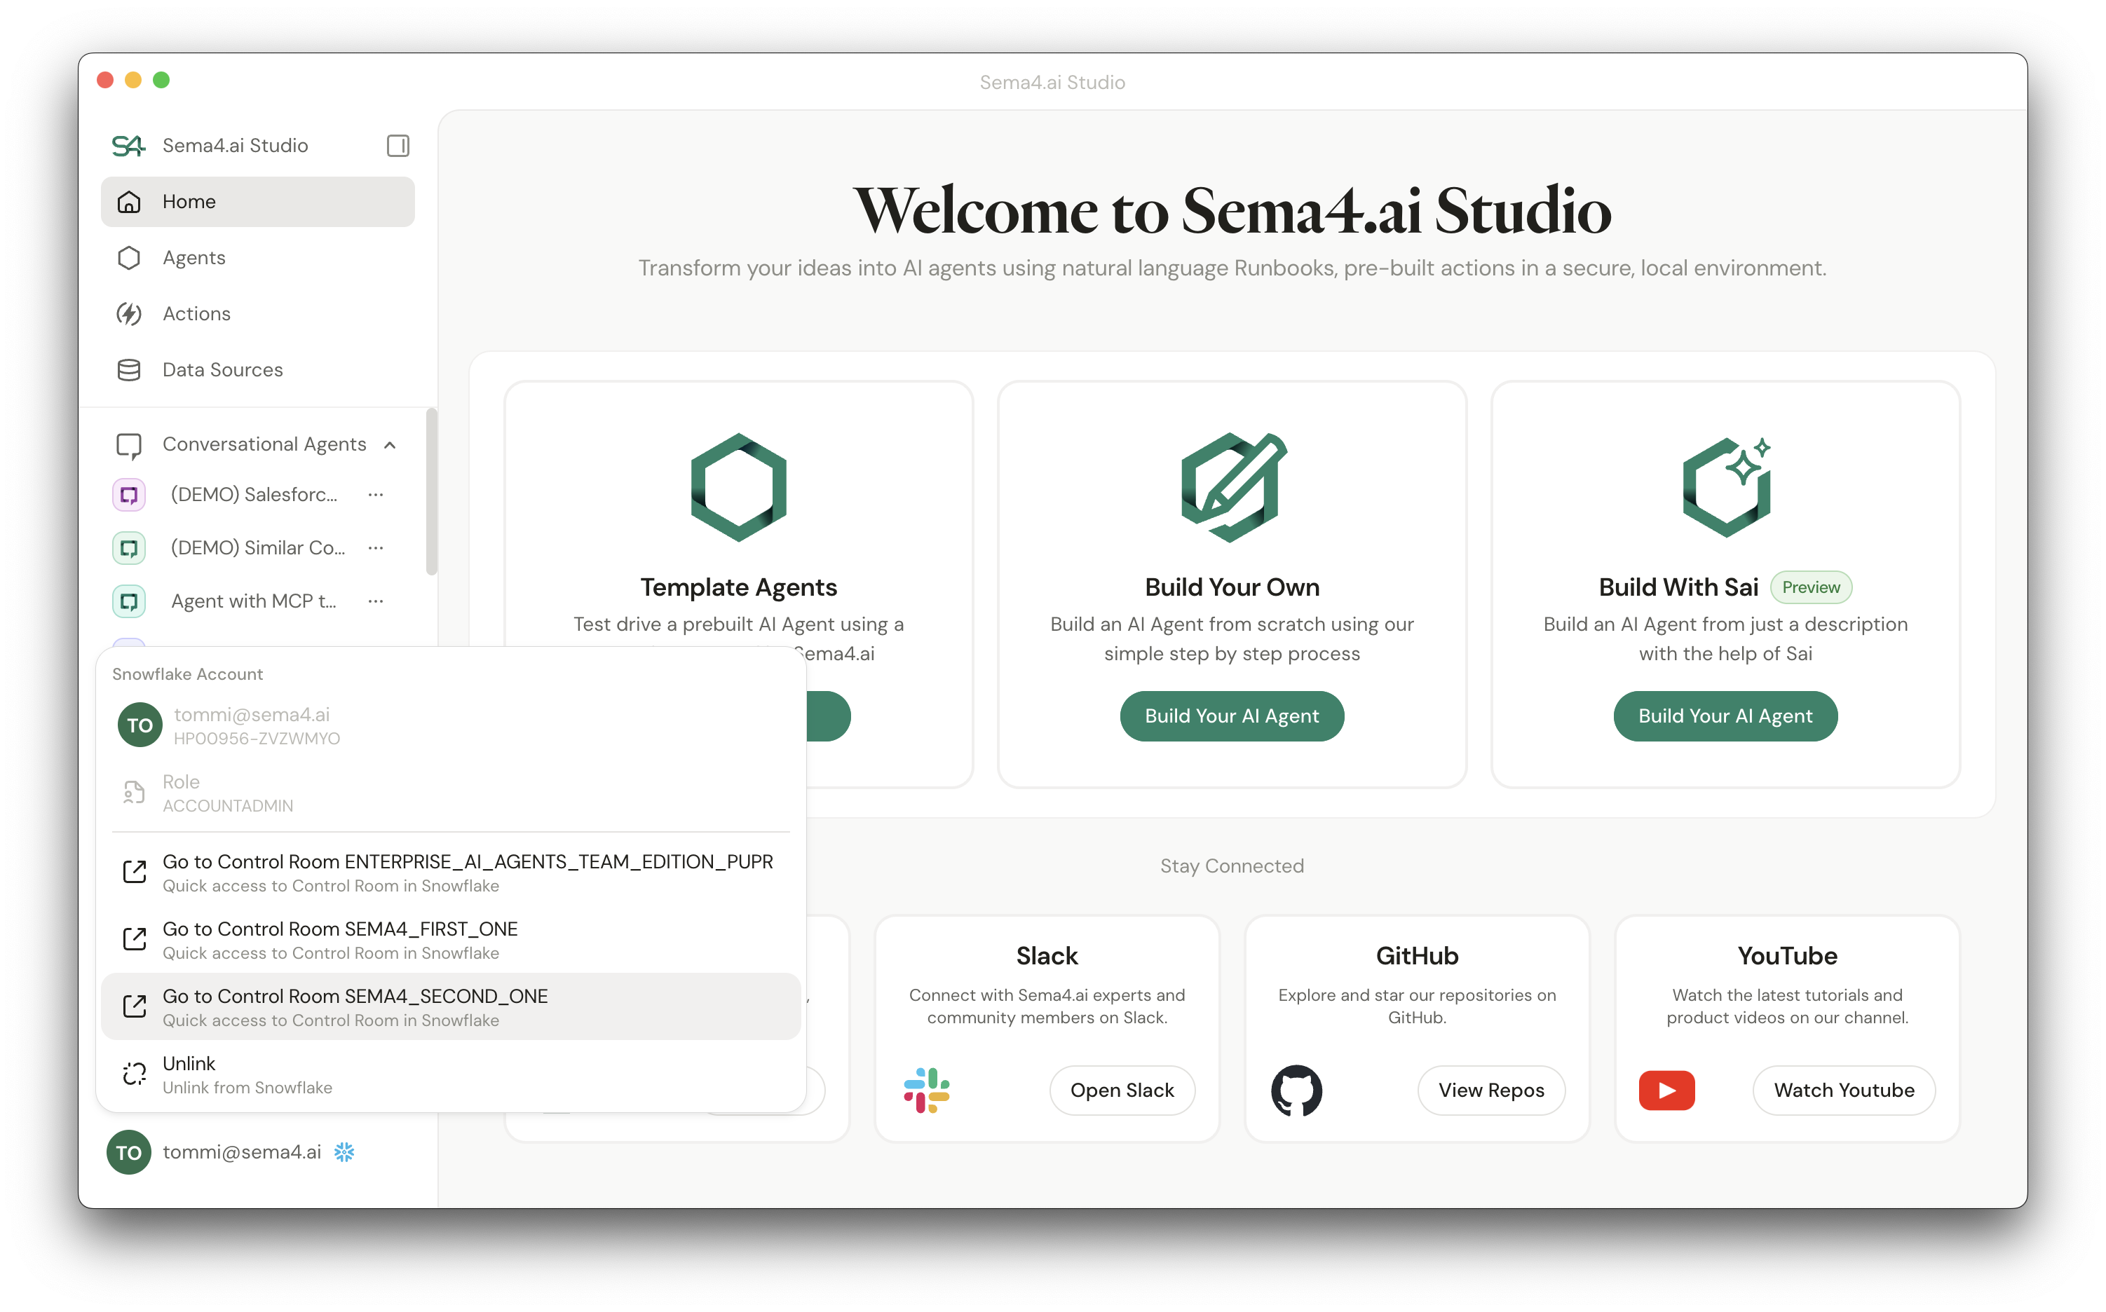2106x1312 pixels.
Task: Click the Sema4.ai Studio logo
Action: click(128, 145)
